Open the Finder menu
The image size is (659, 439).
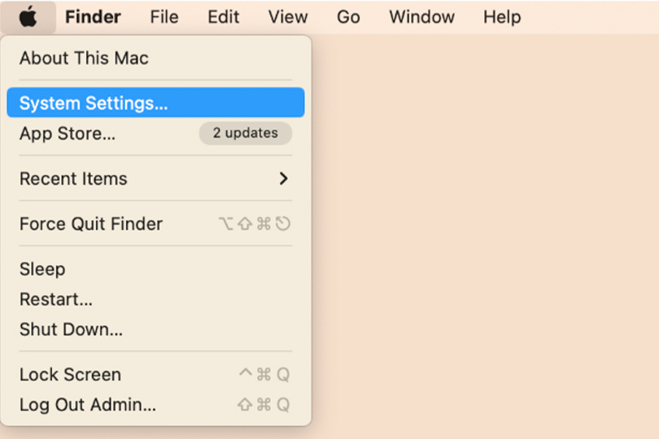tap(93, 17)
